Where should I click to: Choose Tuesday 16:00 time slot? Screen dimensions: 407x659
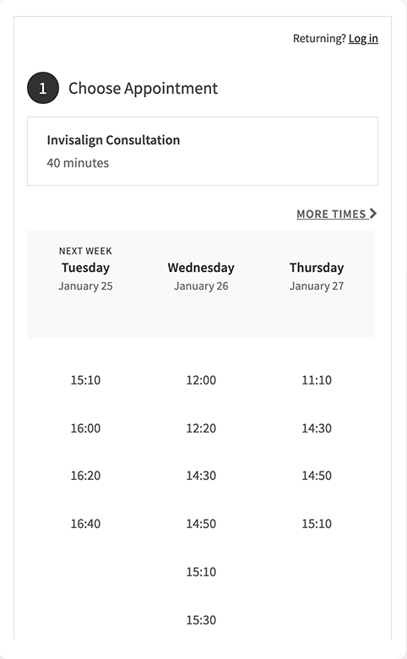pos(85,428)
